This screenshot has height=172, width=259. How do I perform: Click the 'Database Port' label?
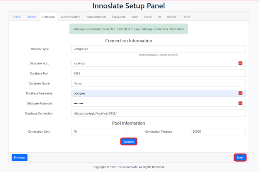point(39,73)
